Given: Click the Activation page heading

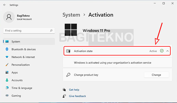Looking at the screenshot, I should pos(101,15).
